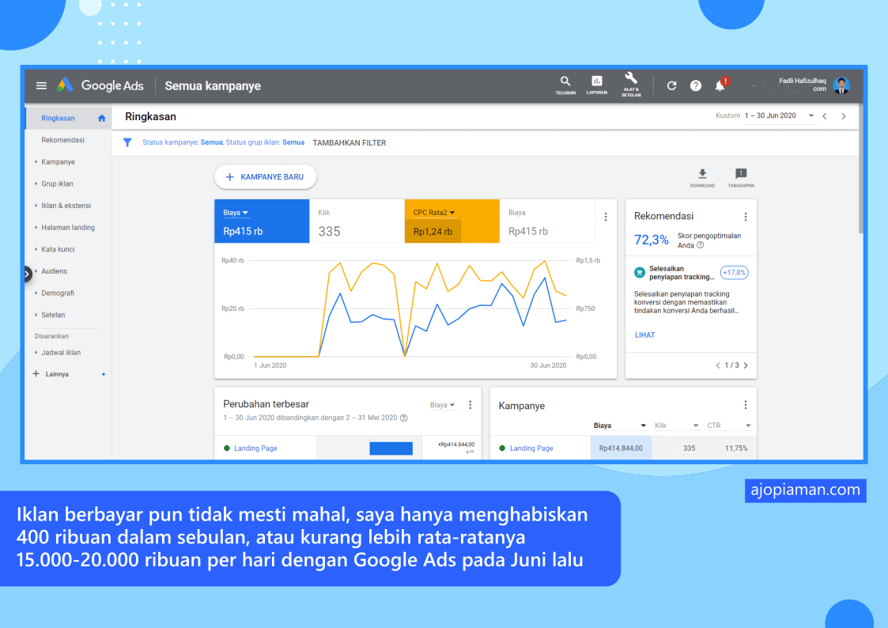Click the home icon beside Ringkasan
The image size is (888, 628).
tap(102, 119)
